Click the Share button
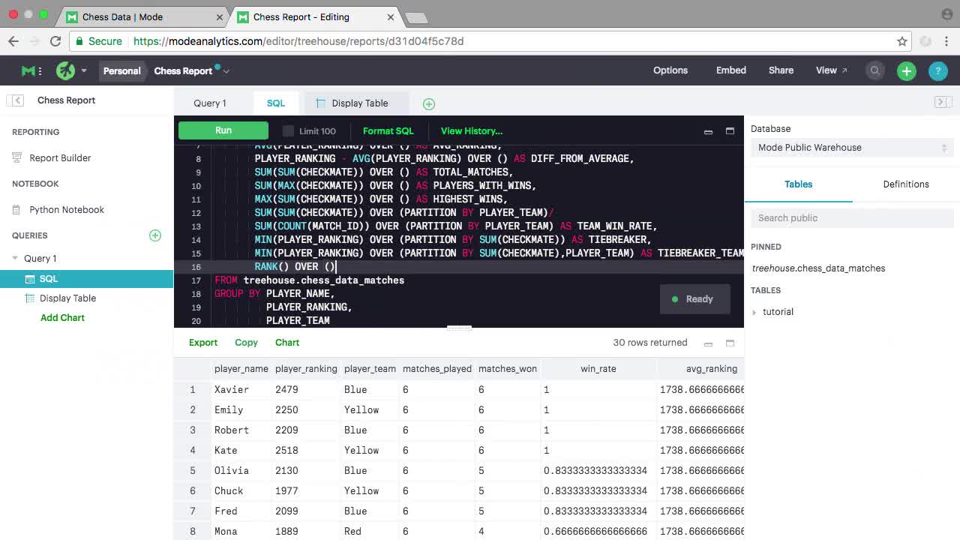 click(781, 70)
